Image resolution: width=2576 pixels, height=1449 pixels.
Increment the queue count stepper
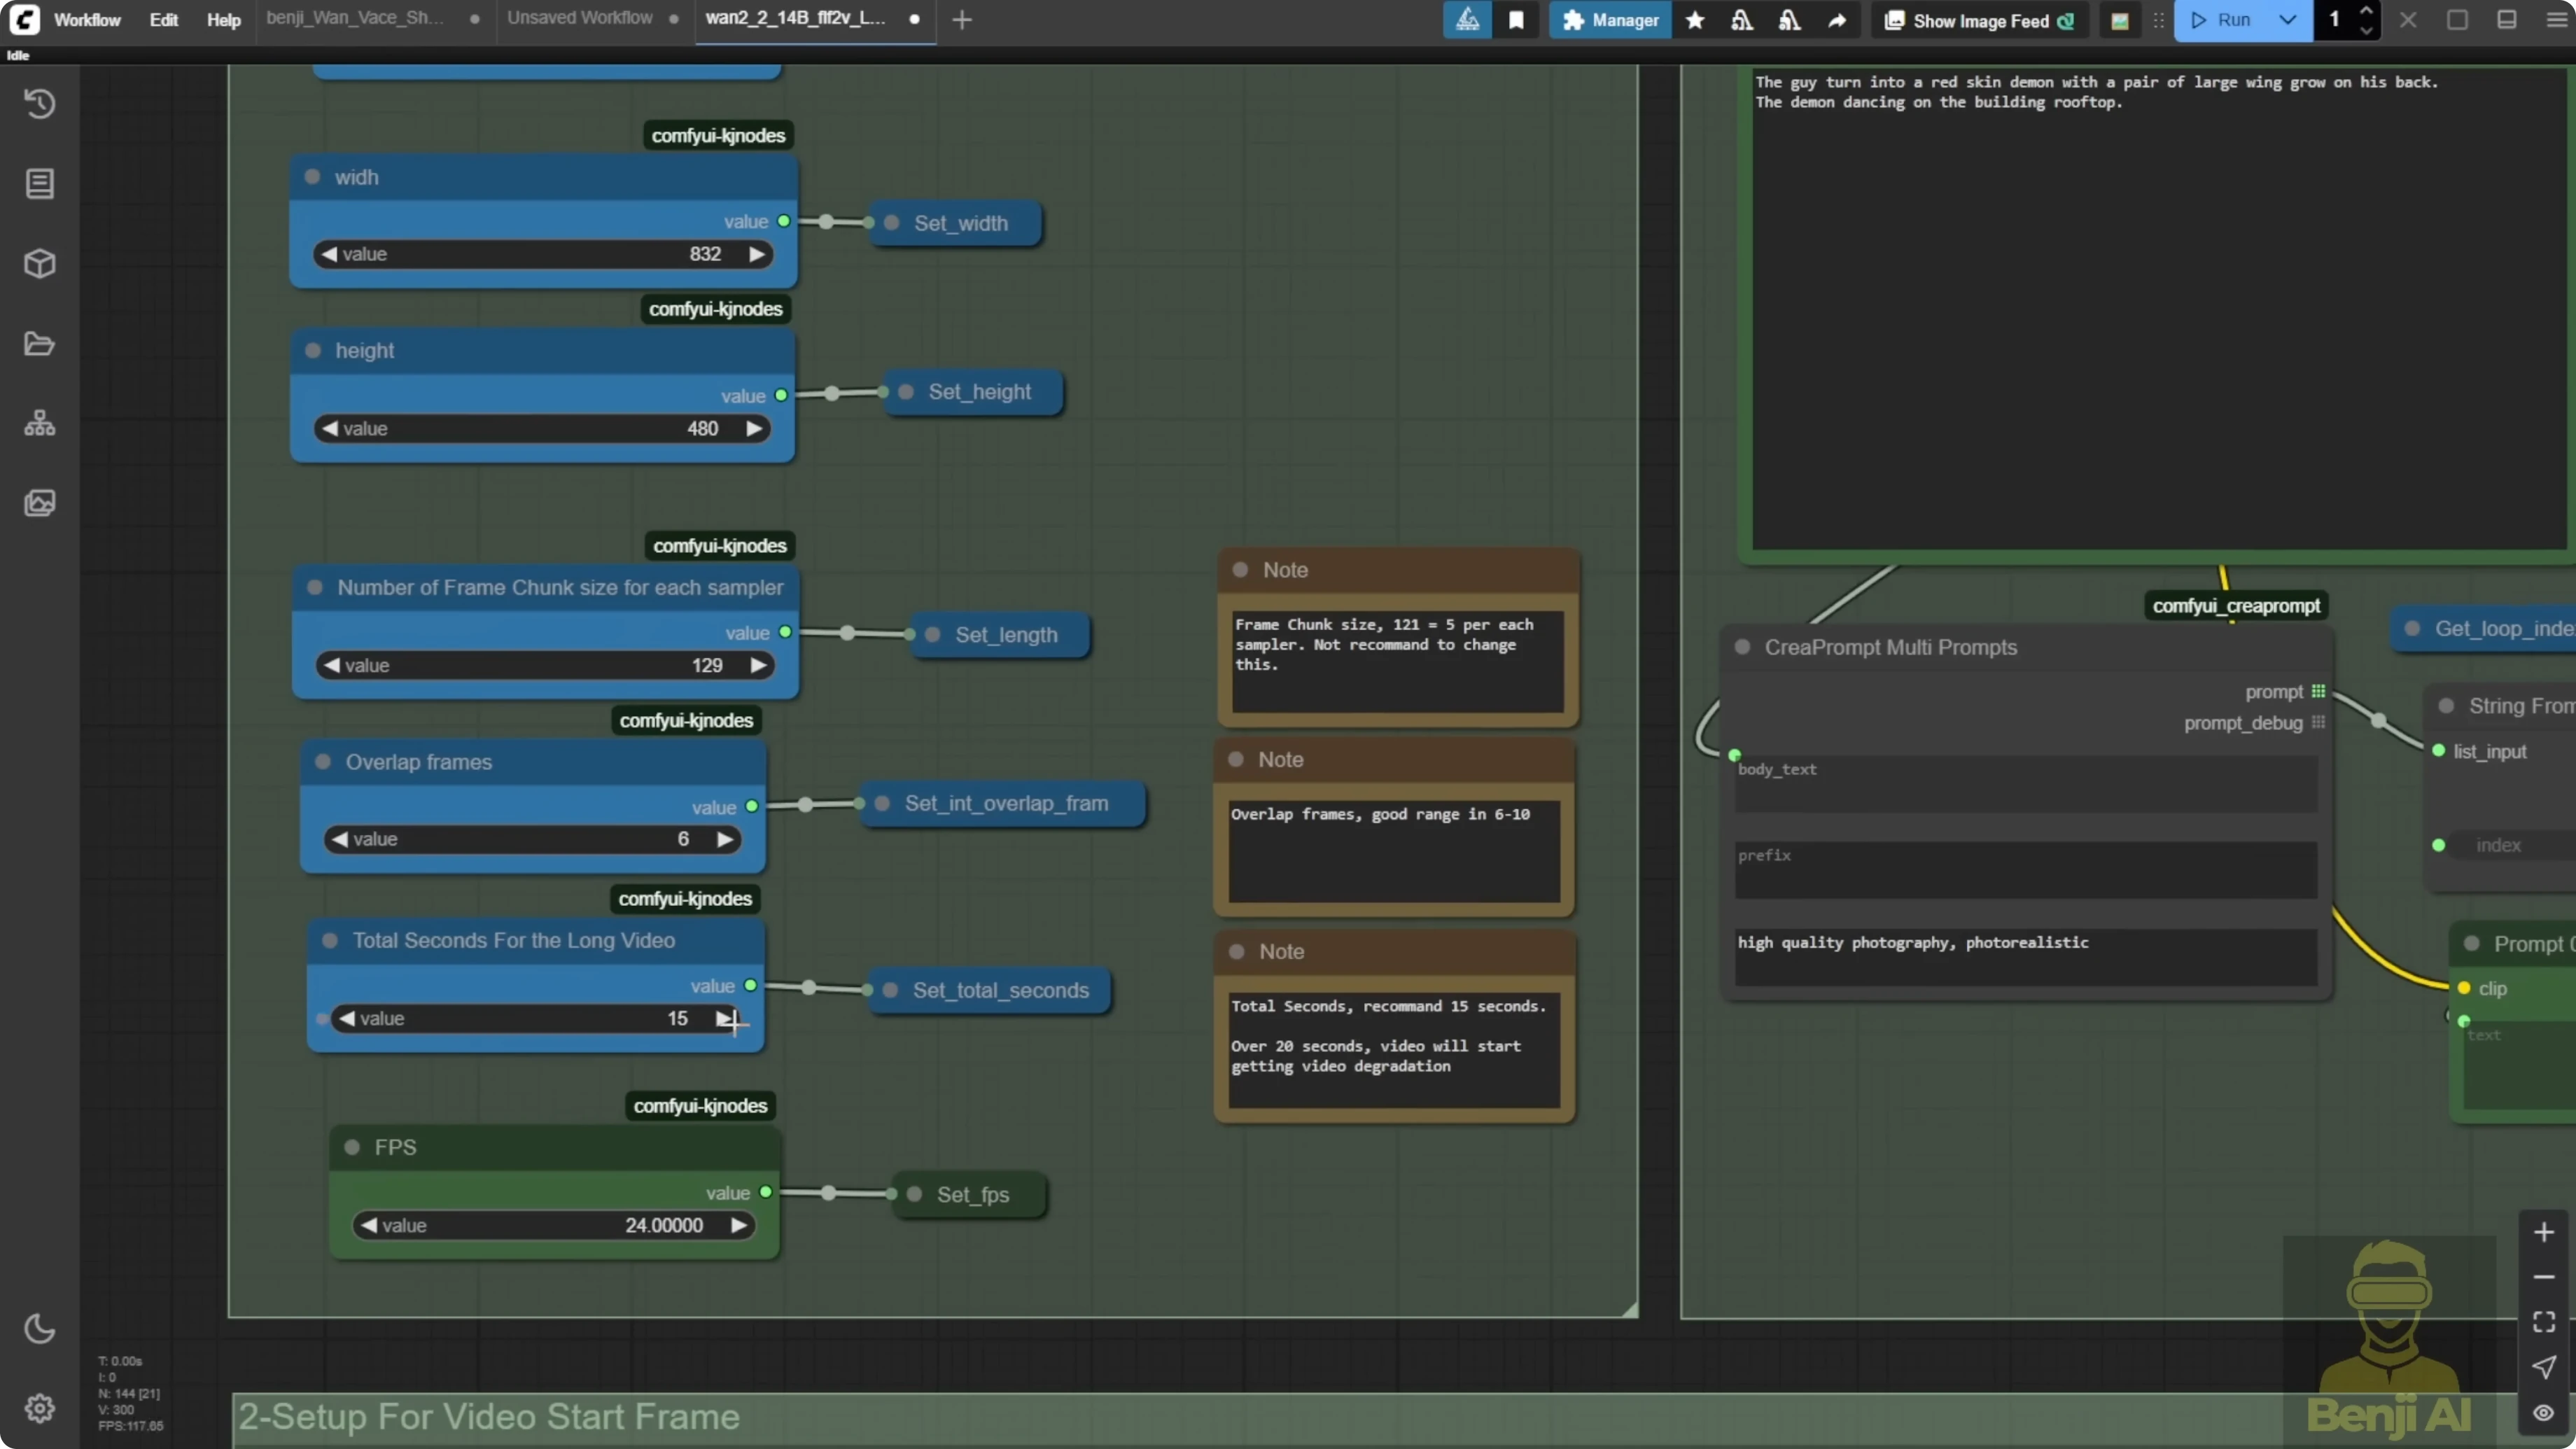[2367, 12]
